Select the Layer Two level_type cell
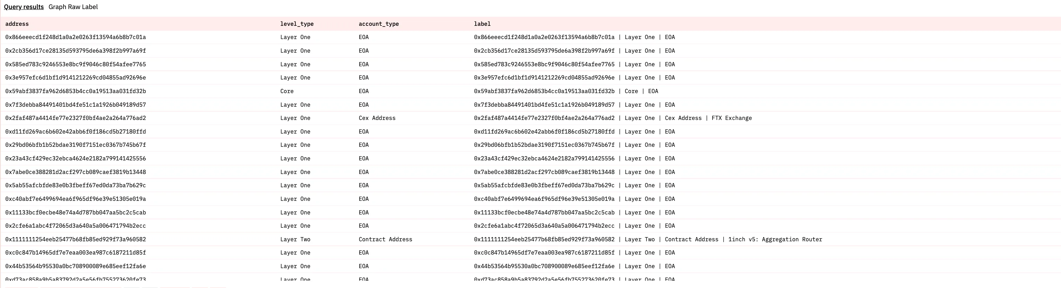Viewport: 1061px width, 288px height. coord(295,240)
